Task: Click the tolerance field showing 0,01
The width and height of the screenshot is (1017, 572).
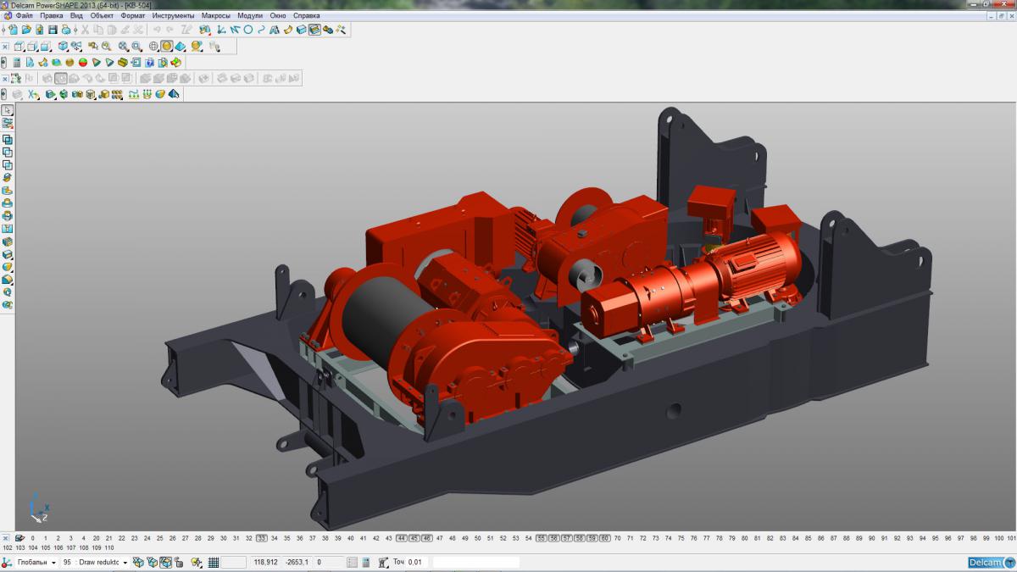Action: [415, 563]
